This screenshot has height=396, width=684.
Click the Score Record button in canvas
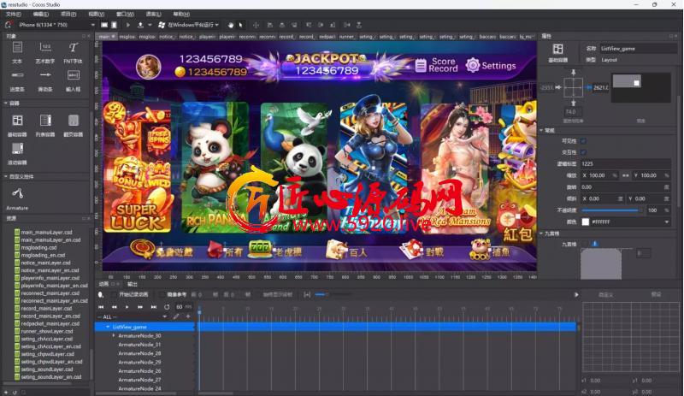coord(437,65)
